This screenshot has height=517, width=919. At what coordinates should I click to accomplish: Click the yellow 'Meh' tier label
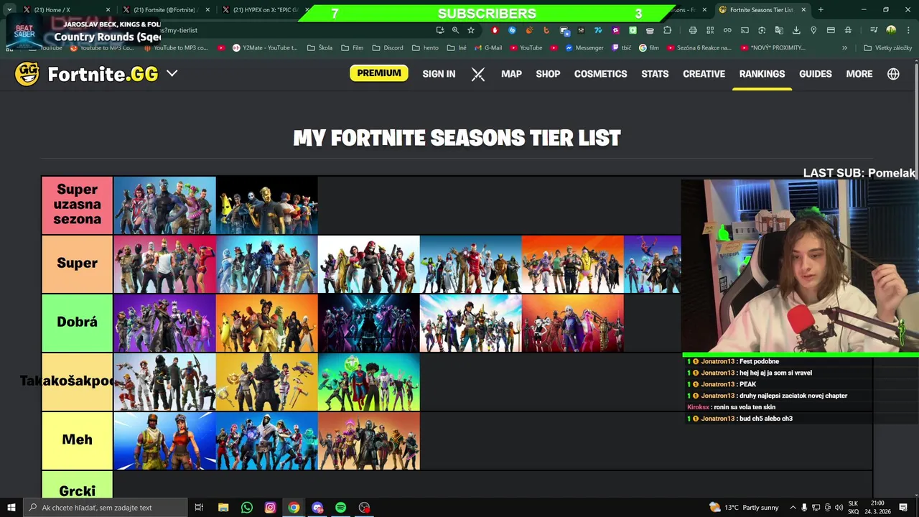click(77, 440)
